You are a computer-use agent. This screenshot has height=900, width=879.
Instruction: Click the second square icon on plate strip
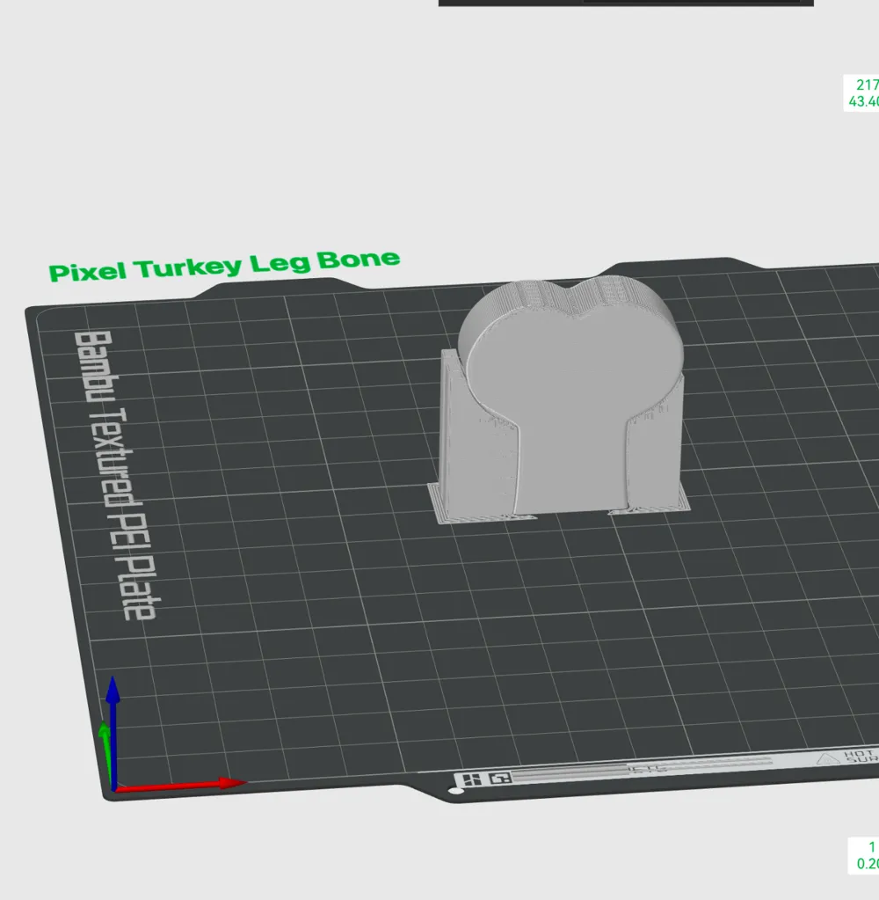[x=500, y=779]
